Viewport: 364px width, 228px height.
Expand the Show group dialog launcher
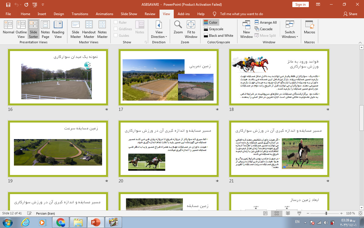click(x=146, y=42)
